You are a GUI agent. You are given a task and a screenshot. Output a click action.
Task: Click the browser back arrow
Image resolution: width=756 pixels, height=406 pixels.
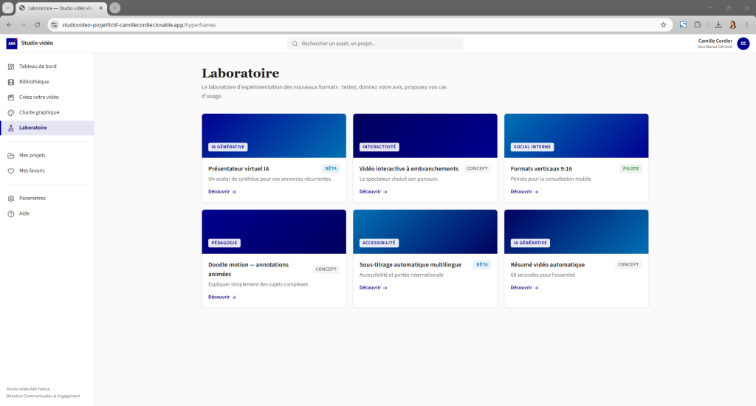click(9, 24)
